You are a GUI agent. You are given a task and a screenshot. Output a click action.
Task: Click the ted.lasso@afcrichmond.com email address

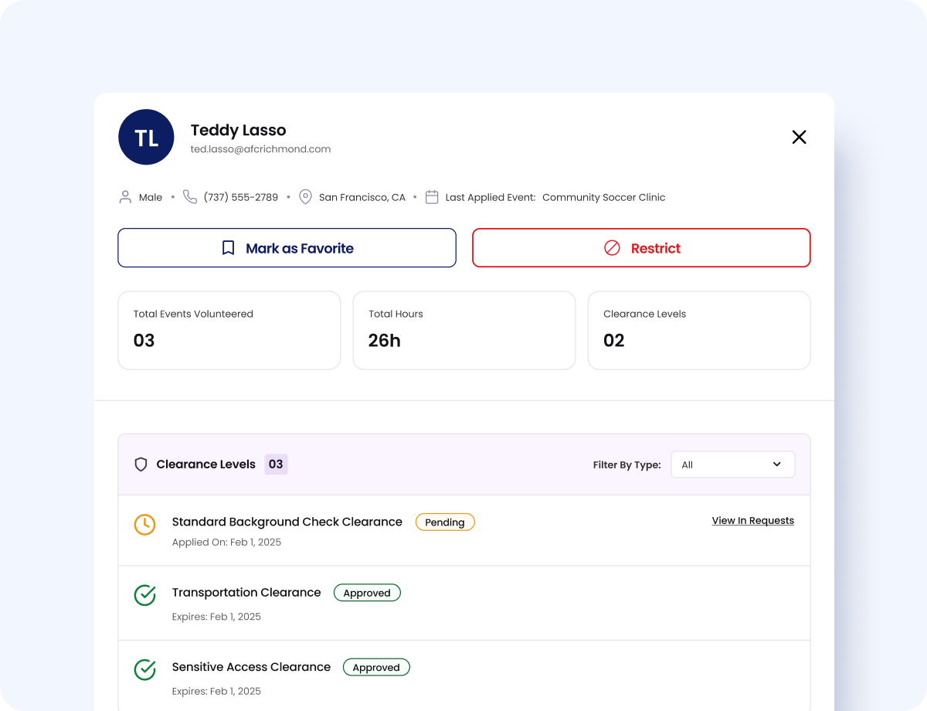[x=260, y=149]
